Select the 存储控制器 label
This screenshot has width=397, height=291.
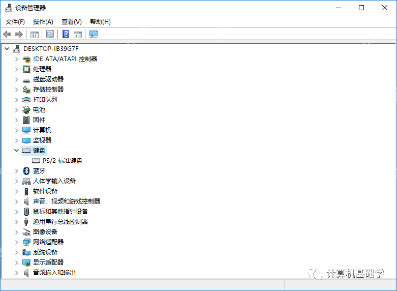(48, 90)
